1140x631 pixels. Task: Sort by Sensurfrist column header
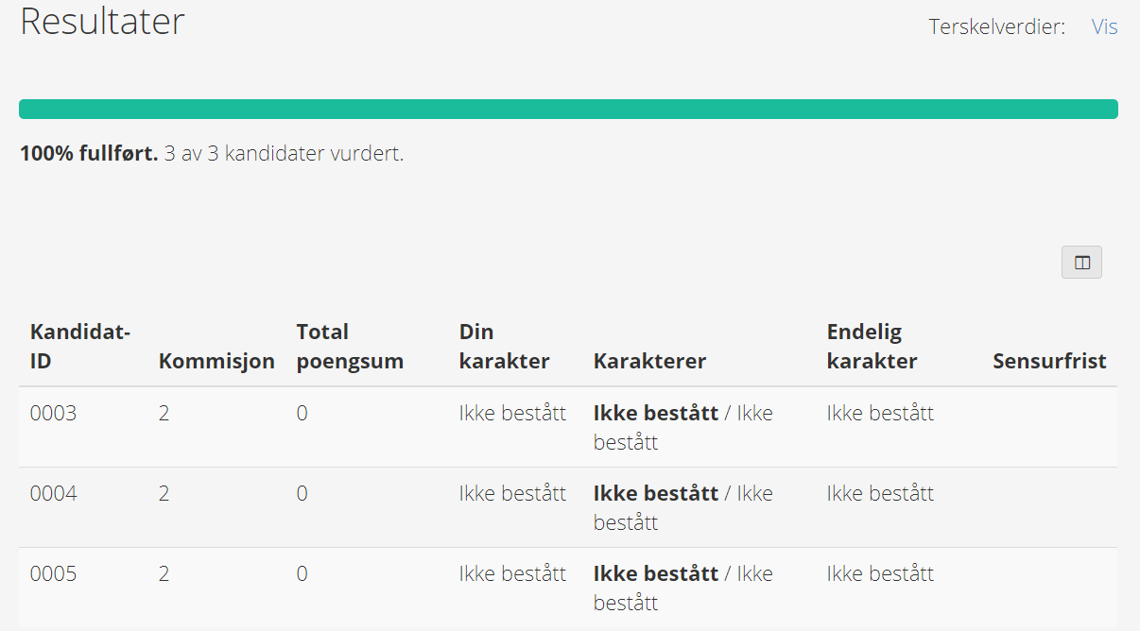(1049, 361)
